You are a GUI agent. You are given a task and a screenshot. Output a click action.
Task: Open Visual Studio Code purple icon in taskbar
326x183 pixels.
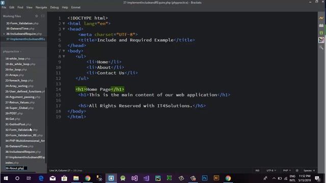point(146,178)
